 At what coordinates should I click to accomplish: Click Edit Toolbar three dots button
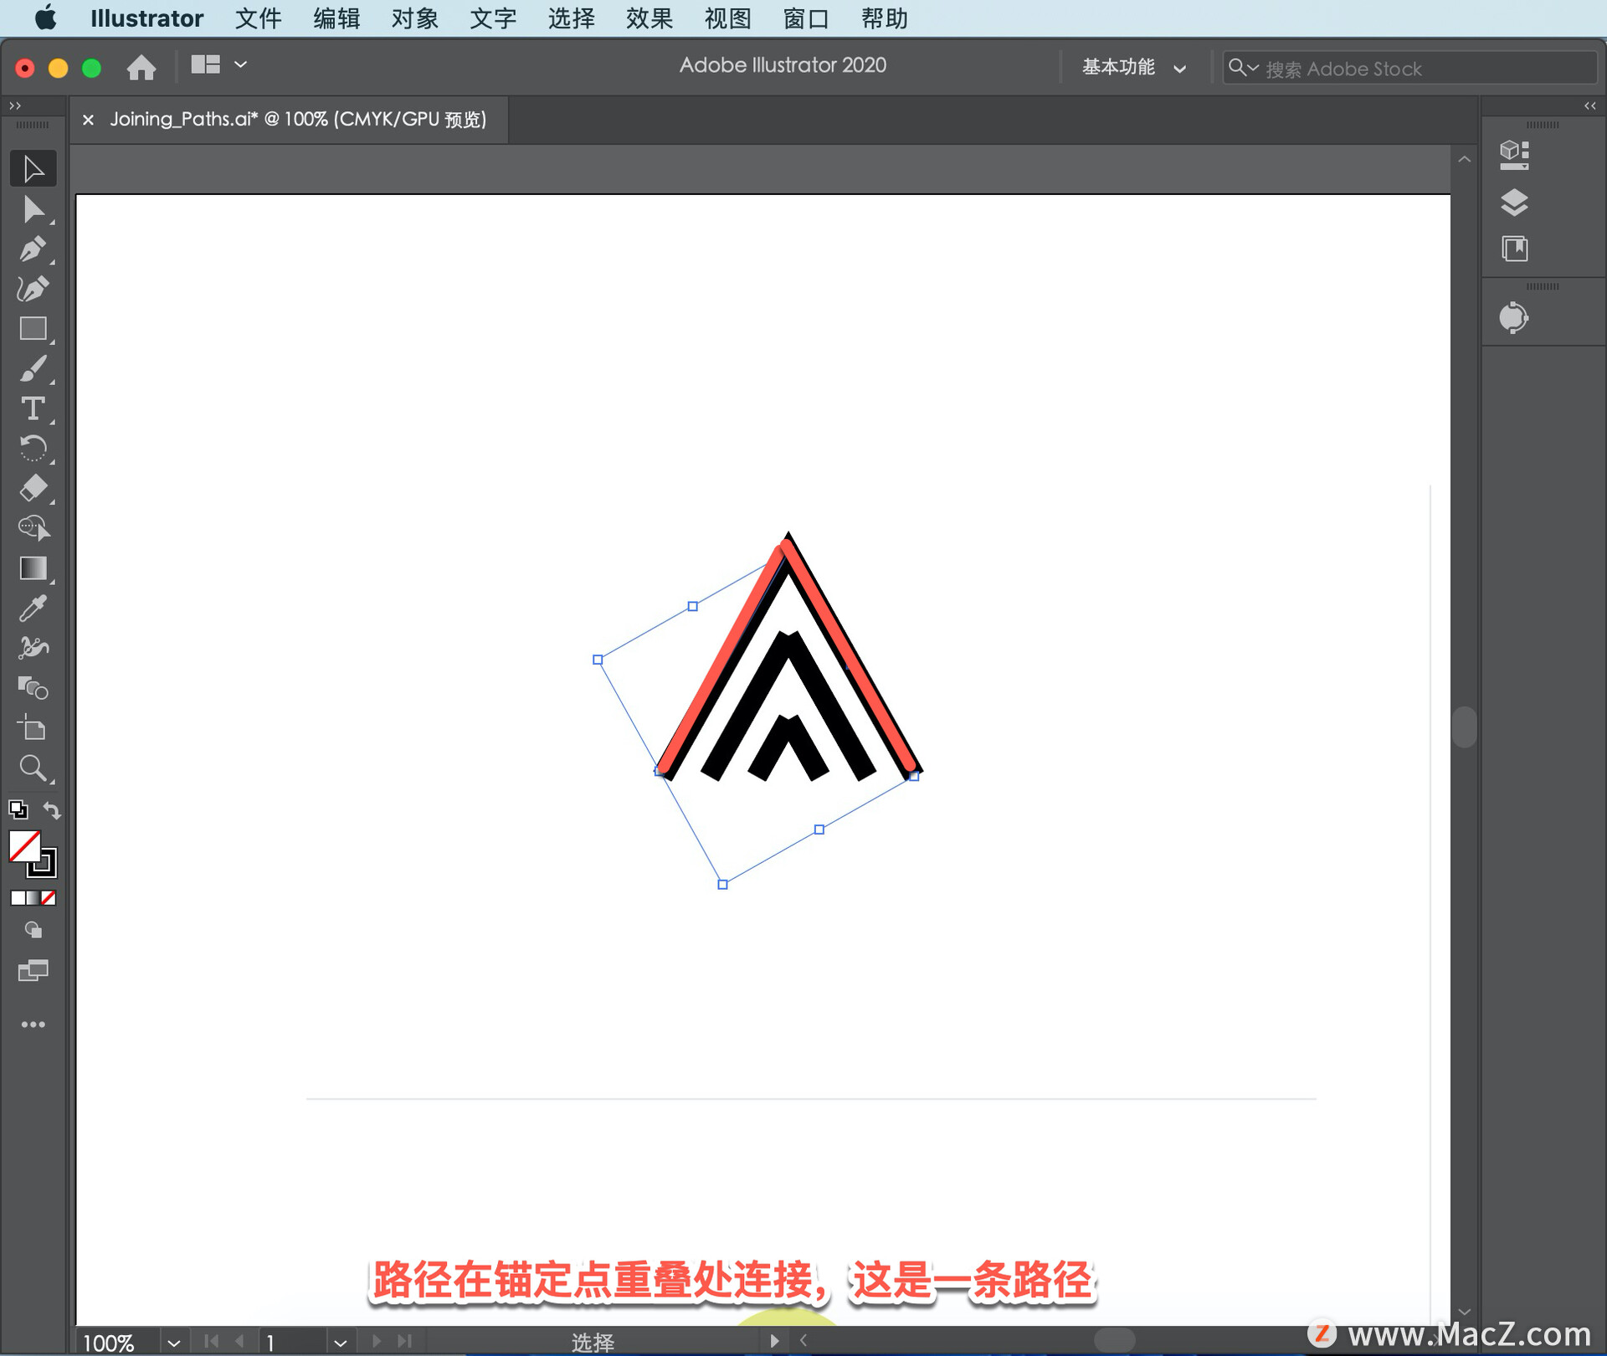coord(33,1025)
